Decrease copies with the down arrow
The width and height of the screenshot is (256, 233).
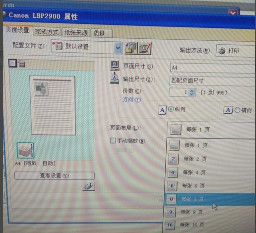pos(192,94)
